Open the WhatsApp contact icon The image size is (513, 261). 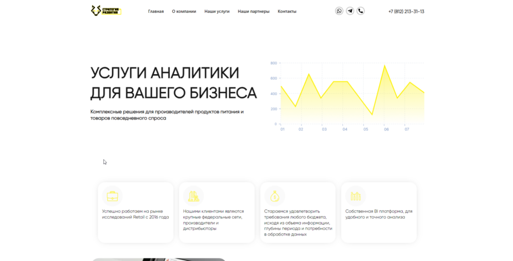pos(339,11)
